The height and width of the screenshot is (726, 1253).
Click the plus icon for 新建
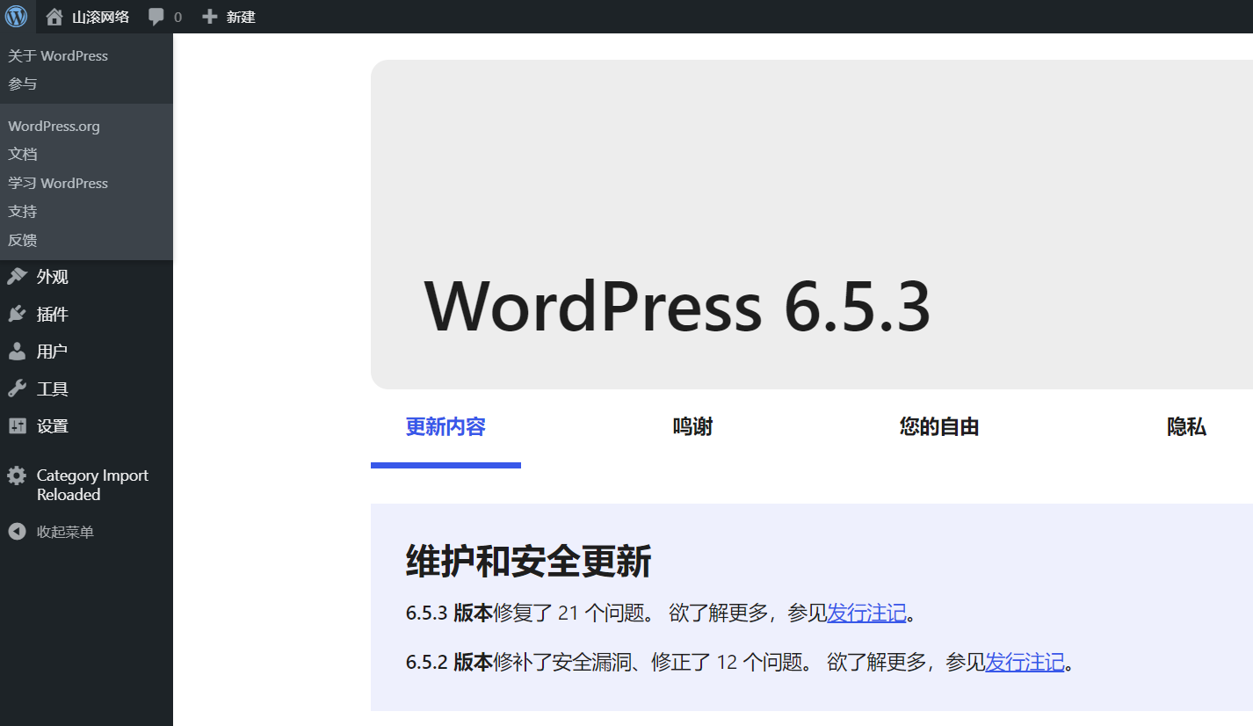(x=209, y=17)
